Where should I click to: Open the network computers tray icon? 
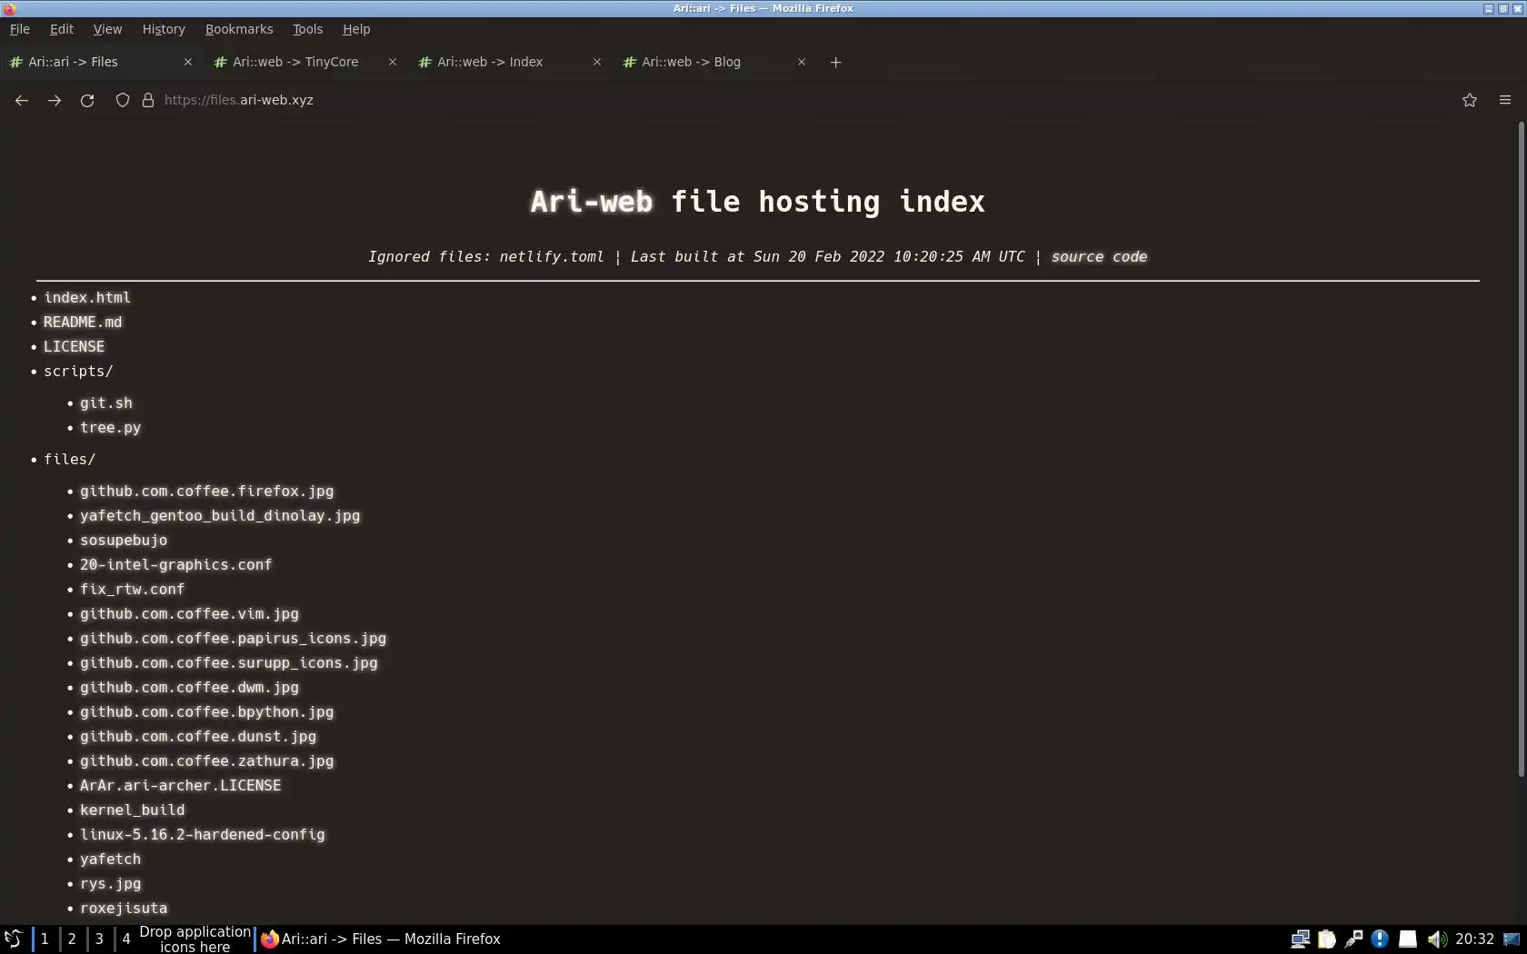(x=1301, y=939)
